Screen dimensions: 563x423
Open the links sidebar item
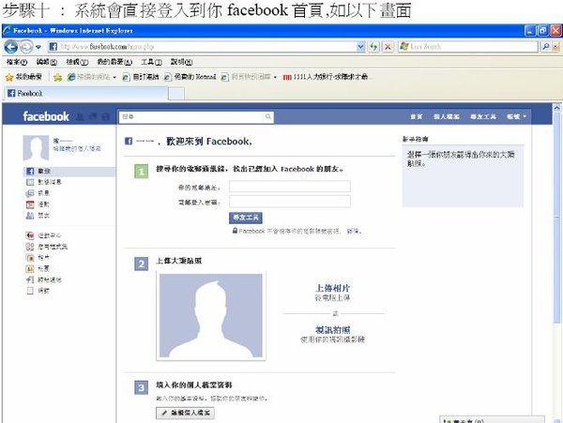point(43,279)
